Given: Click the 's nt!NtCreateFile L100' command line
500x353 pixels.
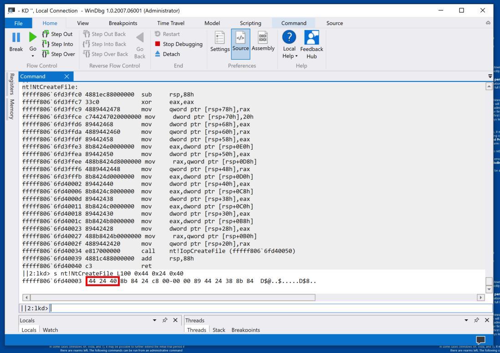Looking at the screenshot, I should click(x=102, y=273).
